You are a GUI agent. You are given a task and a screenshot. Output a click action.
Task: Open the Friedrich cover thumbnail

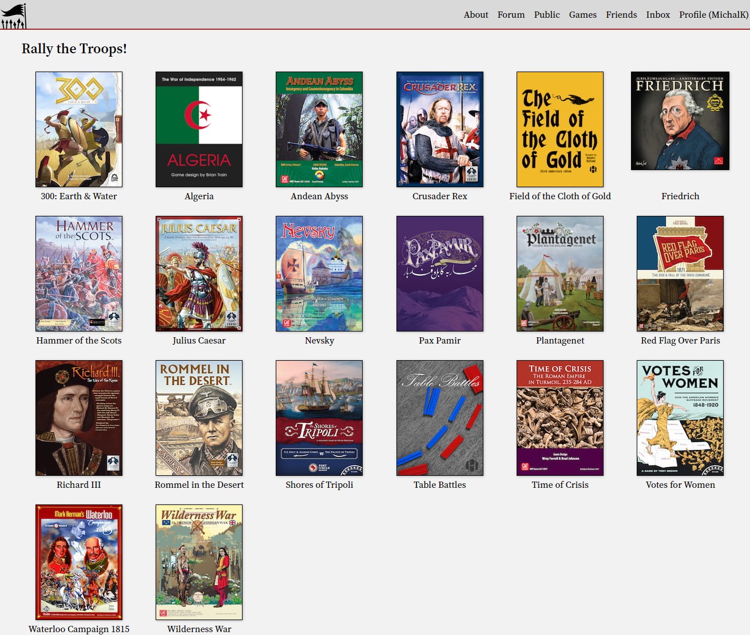[680, 121]
